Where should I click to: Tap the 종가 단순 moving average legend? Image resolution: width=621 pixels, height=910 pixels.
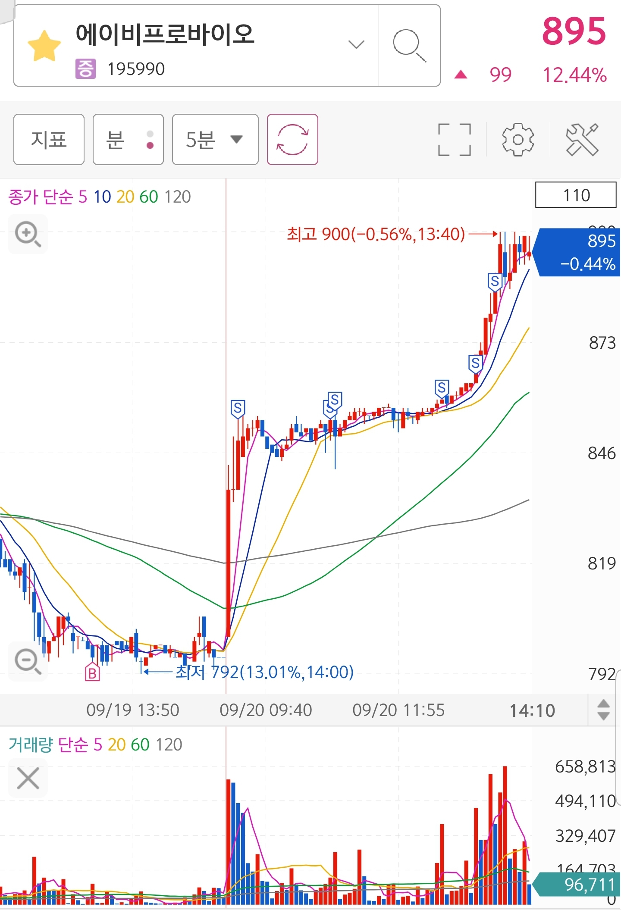tap(41, 197)
